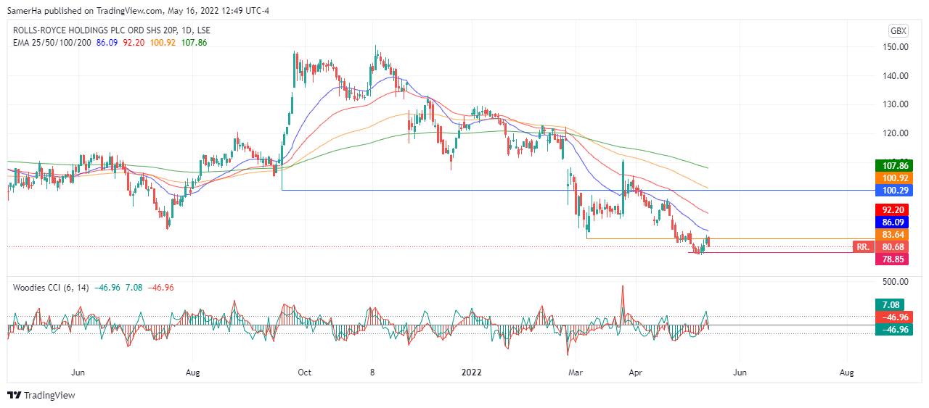Click the Oct label on time axis
Image resolution: width=929 pixels, height=408 pixels.
[305, 372]
